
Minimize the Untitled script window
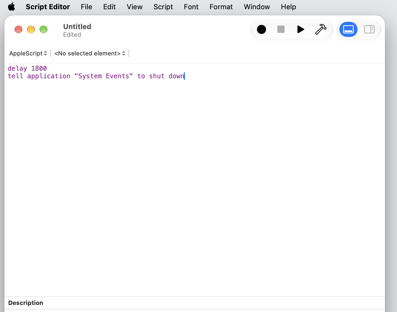point(31,29)
